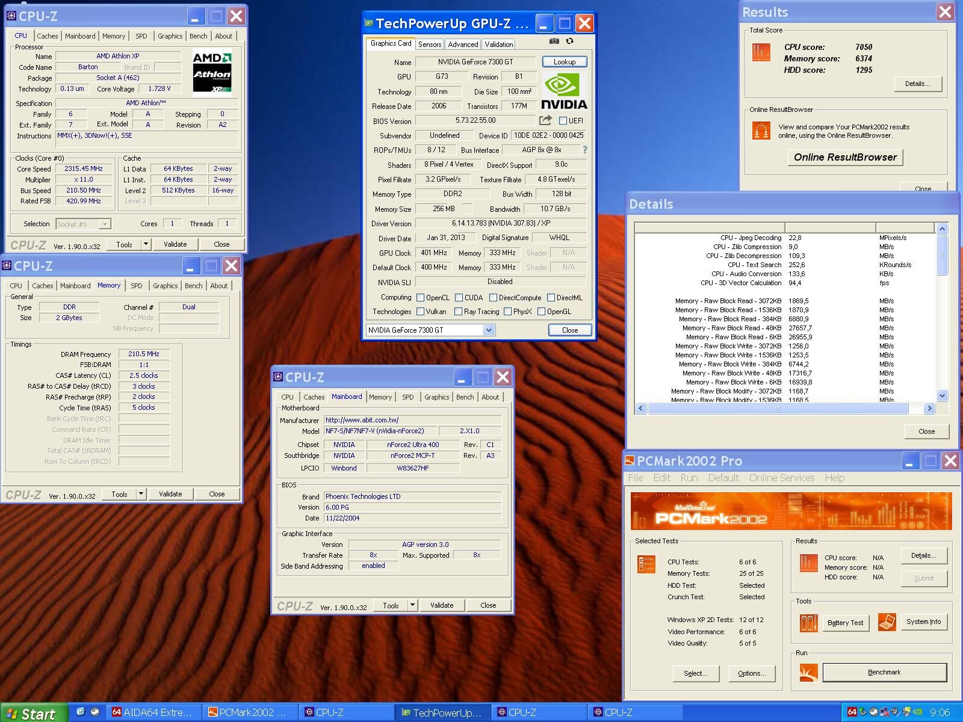Viewport: 963px width, 722px height.
Task: Click Total Score orange icon in Results window
Action: pos(761,52)
